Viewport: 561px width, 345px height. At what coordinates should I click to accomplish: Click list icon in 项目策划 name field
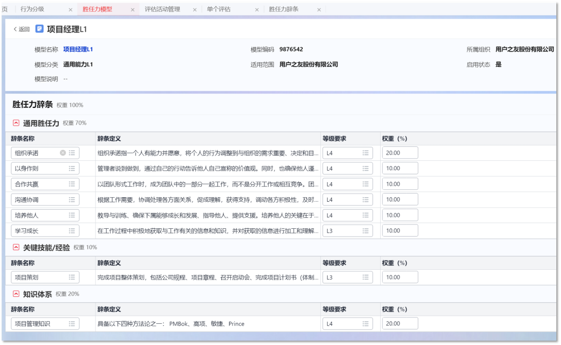(x=72, y=278)
